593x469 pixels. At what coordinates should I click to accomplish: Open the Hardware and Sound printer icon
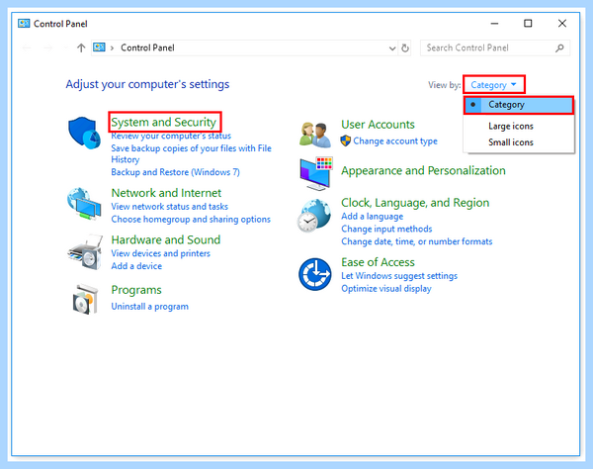85,251
